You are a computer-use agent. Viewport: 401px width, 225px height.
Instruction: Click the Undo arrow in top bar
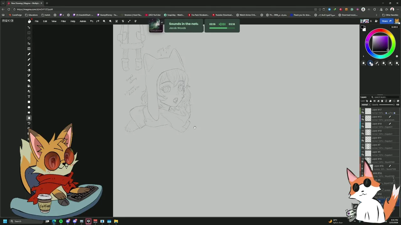click(x=91, y=21)
